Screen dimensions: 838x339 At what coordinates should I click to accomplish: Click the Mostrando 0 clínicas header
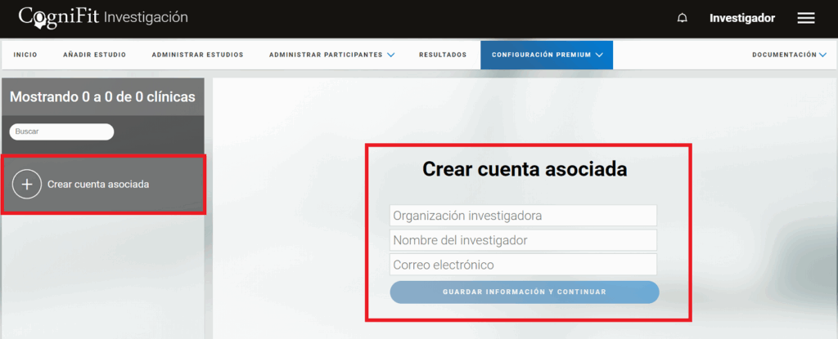point(102,97)
